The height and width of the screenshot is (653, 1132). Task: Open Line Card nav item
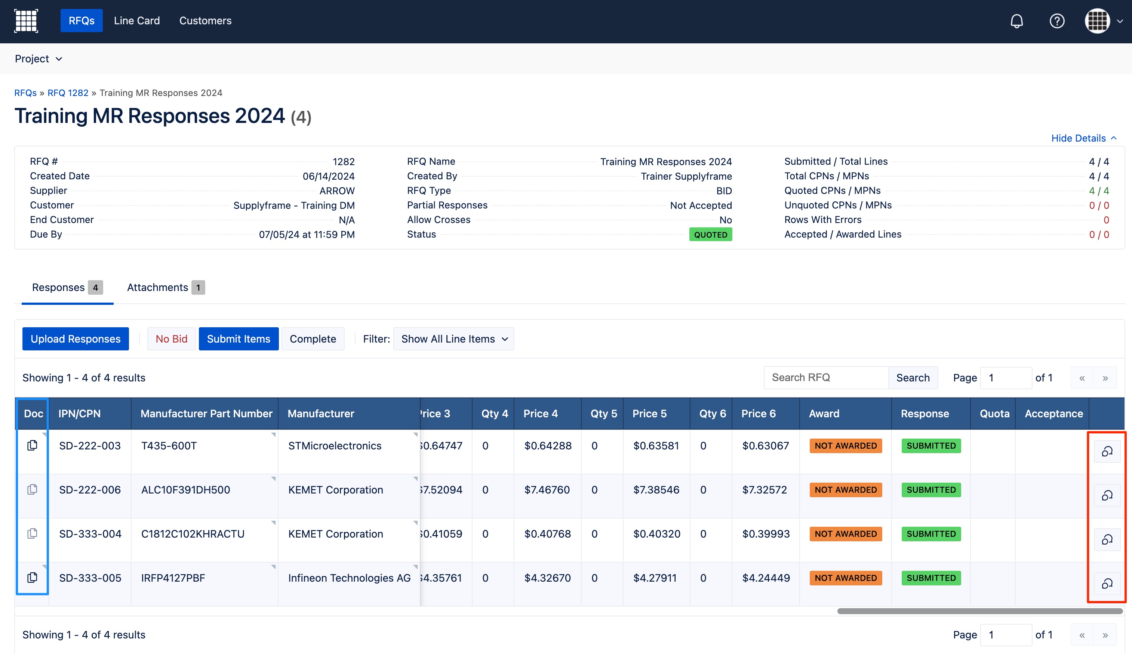tap(137, 21)
